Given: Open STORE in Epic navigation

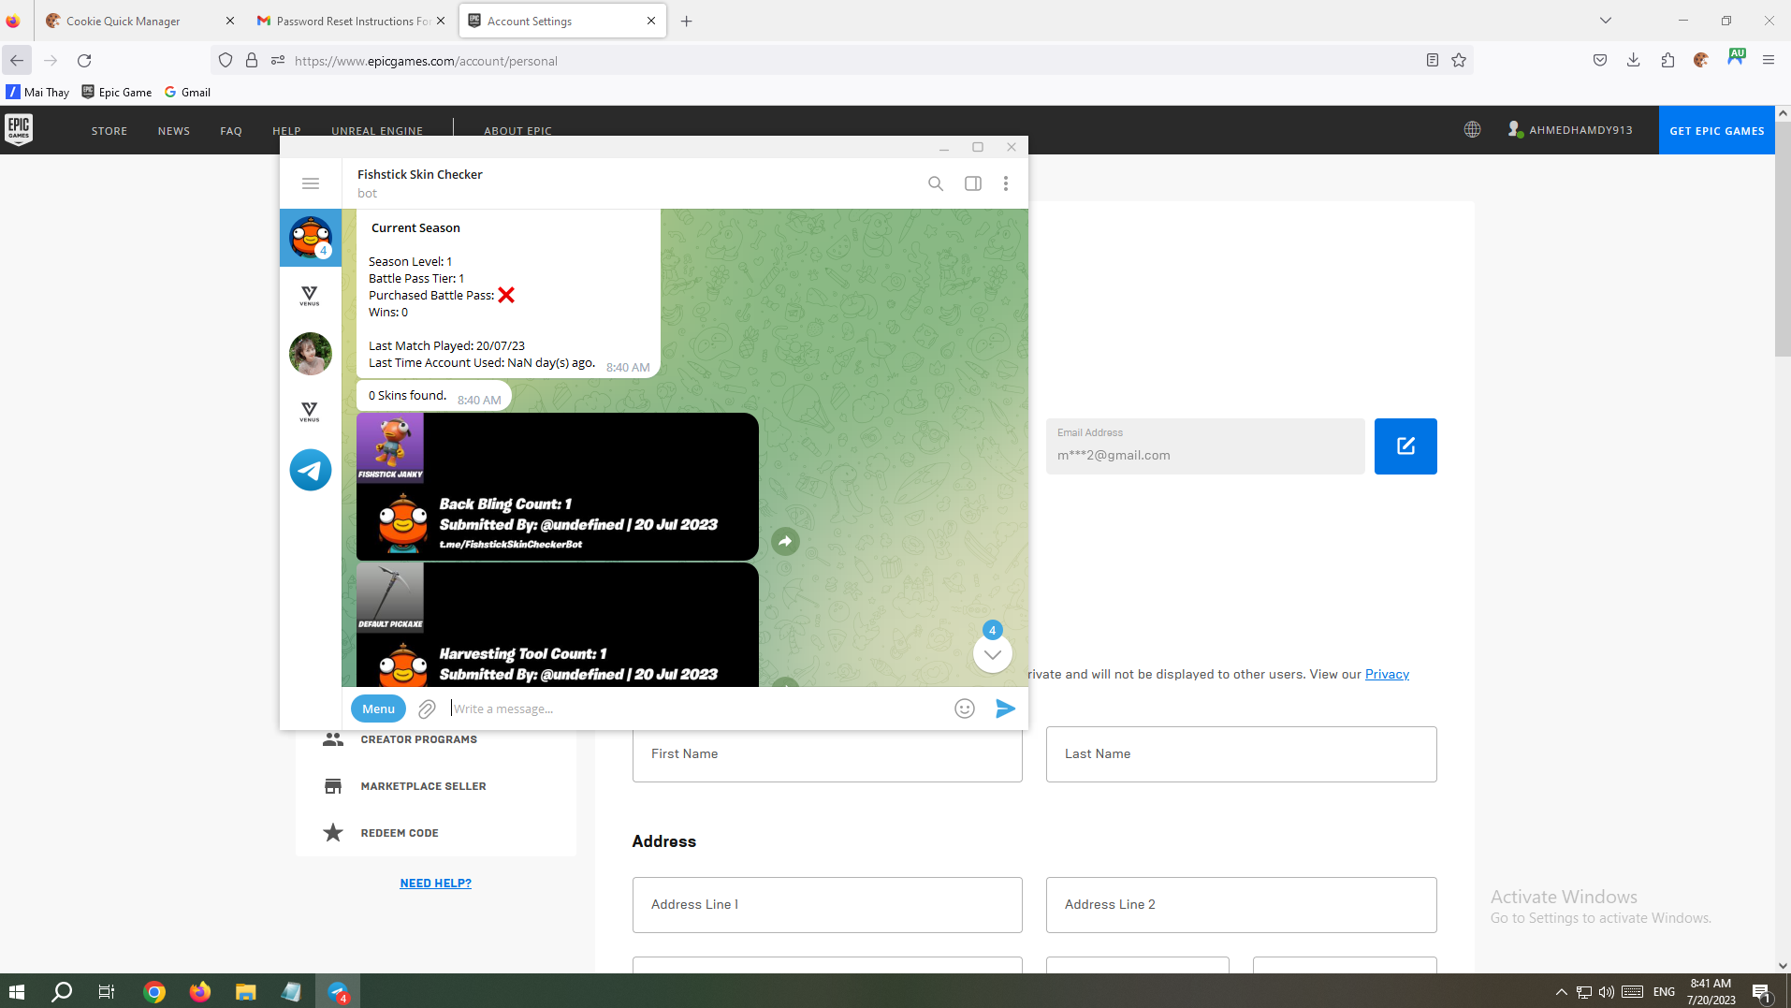Looking at the screenshot, I should coord(109,131).
